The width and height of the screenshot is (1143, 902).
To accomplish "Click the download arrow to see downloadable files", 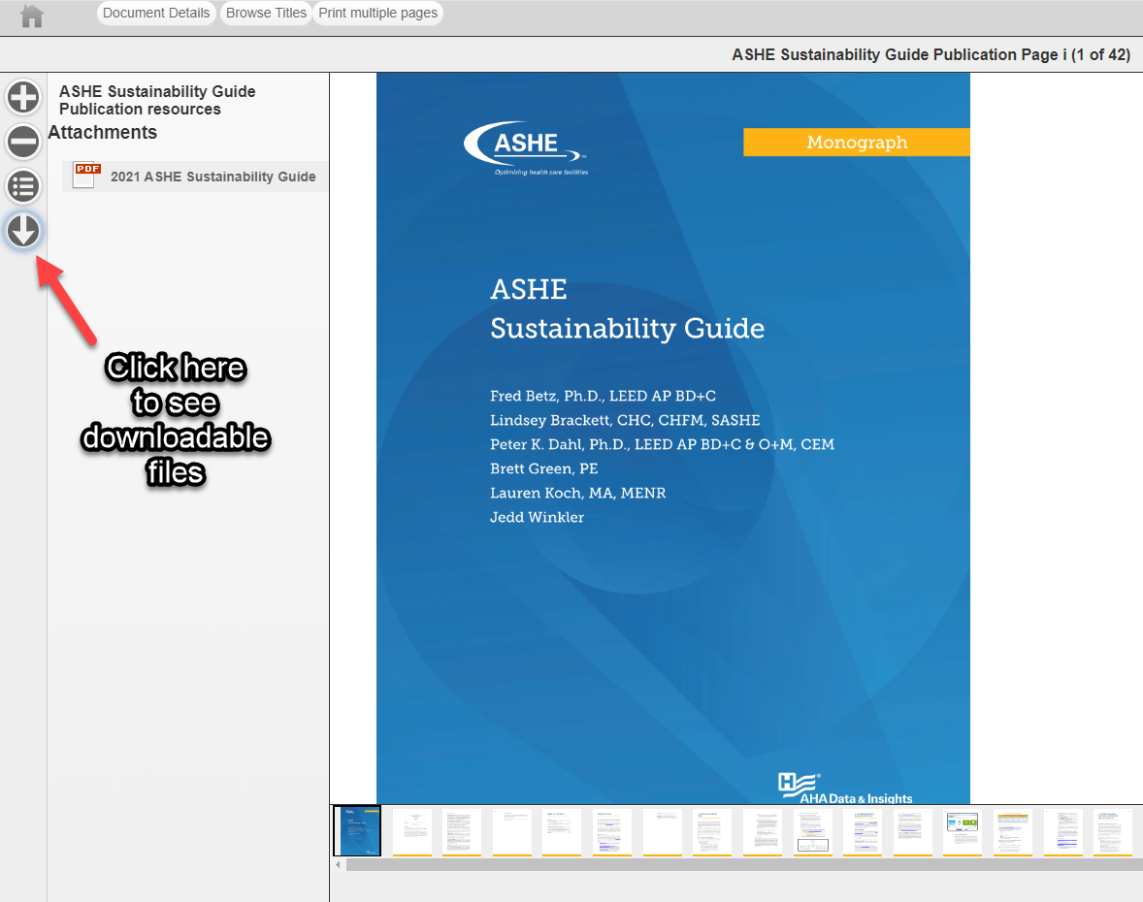I will [23, 231].
